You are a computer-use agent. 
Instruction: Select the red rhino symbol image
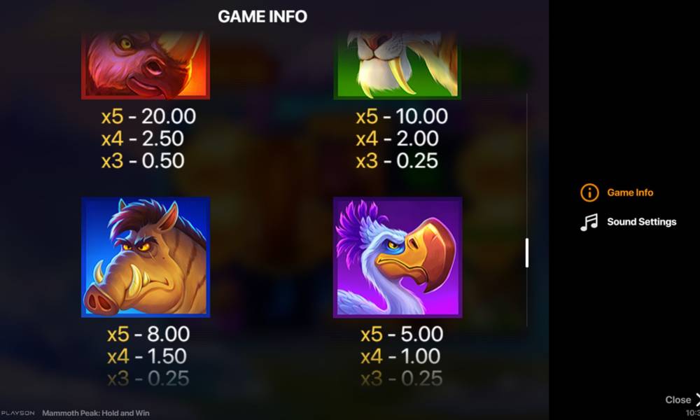pyautogui.click(x=146, y=64)
